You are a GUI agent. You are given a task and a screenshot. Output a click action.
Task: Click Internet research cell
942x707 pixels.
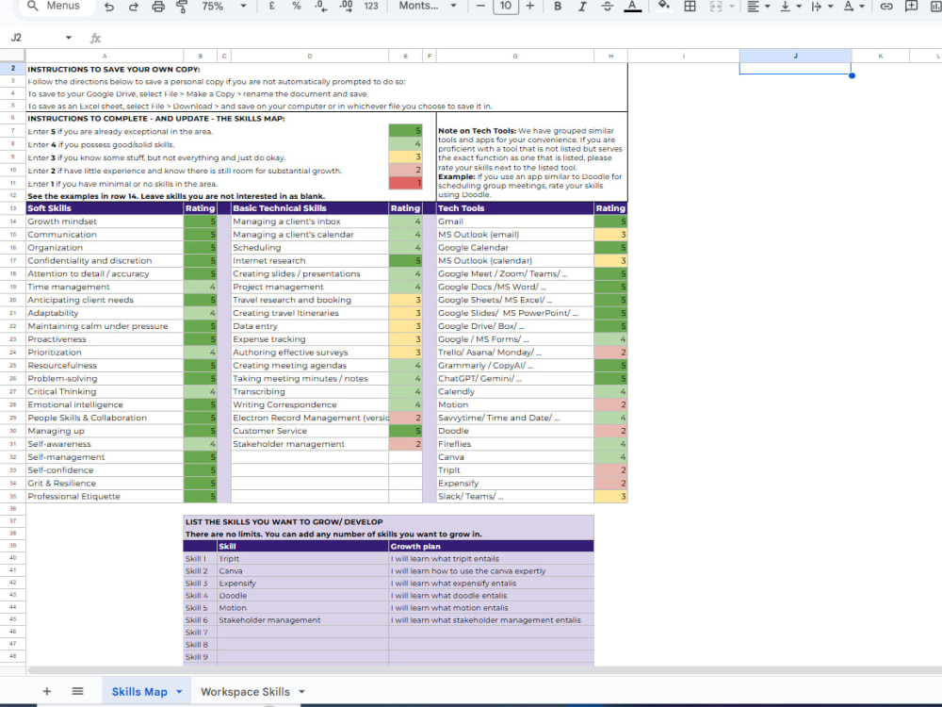click(310, 260)
